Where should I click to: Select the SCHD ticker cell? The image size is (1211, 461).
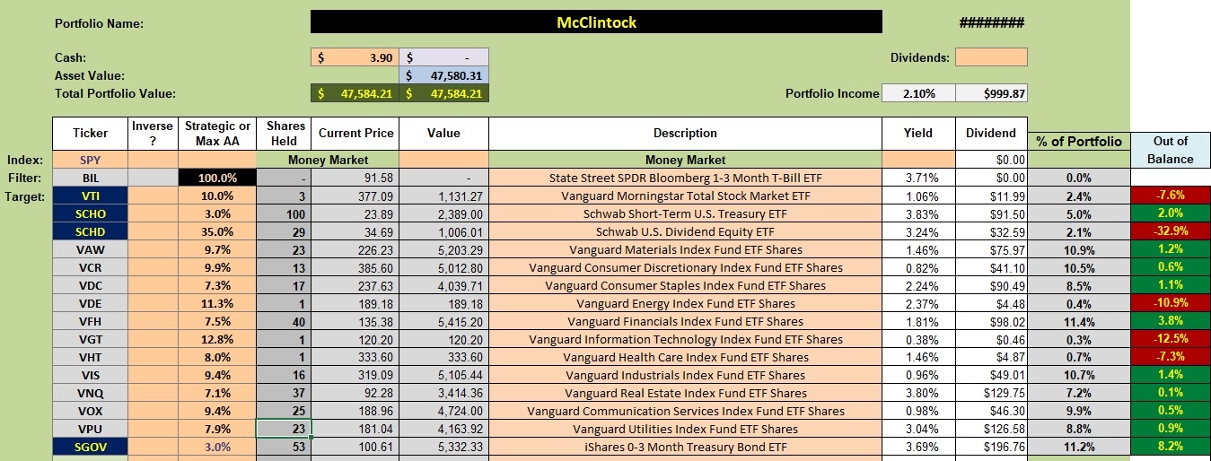(x=90, y=231)
